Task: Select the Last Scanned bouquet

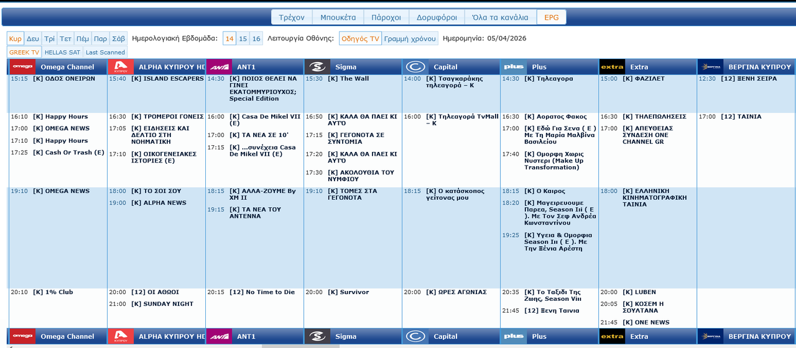Action: pos(105,52)
